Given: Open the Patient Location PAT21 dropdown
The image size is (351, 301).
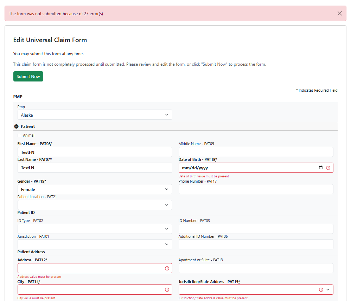Looking at the screenshot, I should [95, 205].
